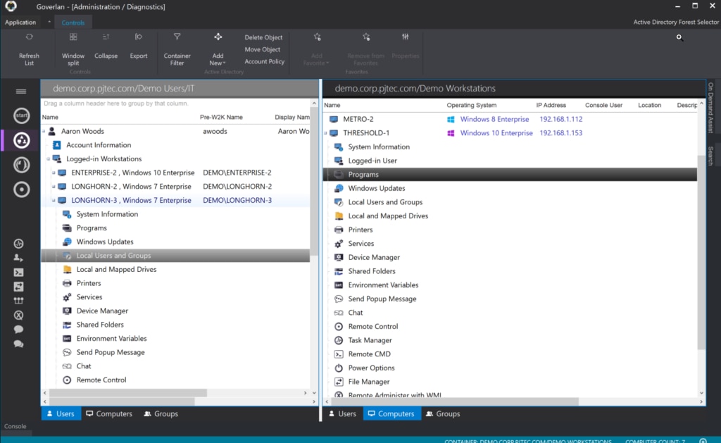Open the Properties toolbar icon
The image size is (721, 443).
(x=405, y=37)
